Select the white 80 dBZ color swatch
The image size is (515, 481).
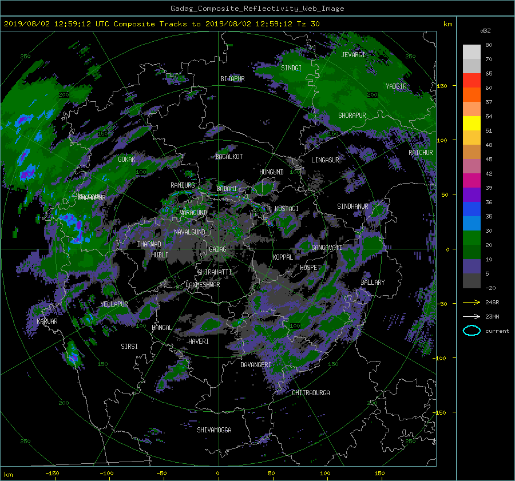point(472,52)
